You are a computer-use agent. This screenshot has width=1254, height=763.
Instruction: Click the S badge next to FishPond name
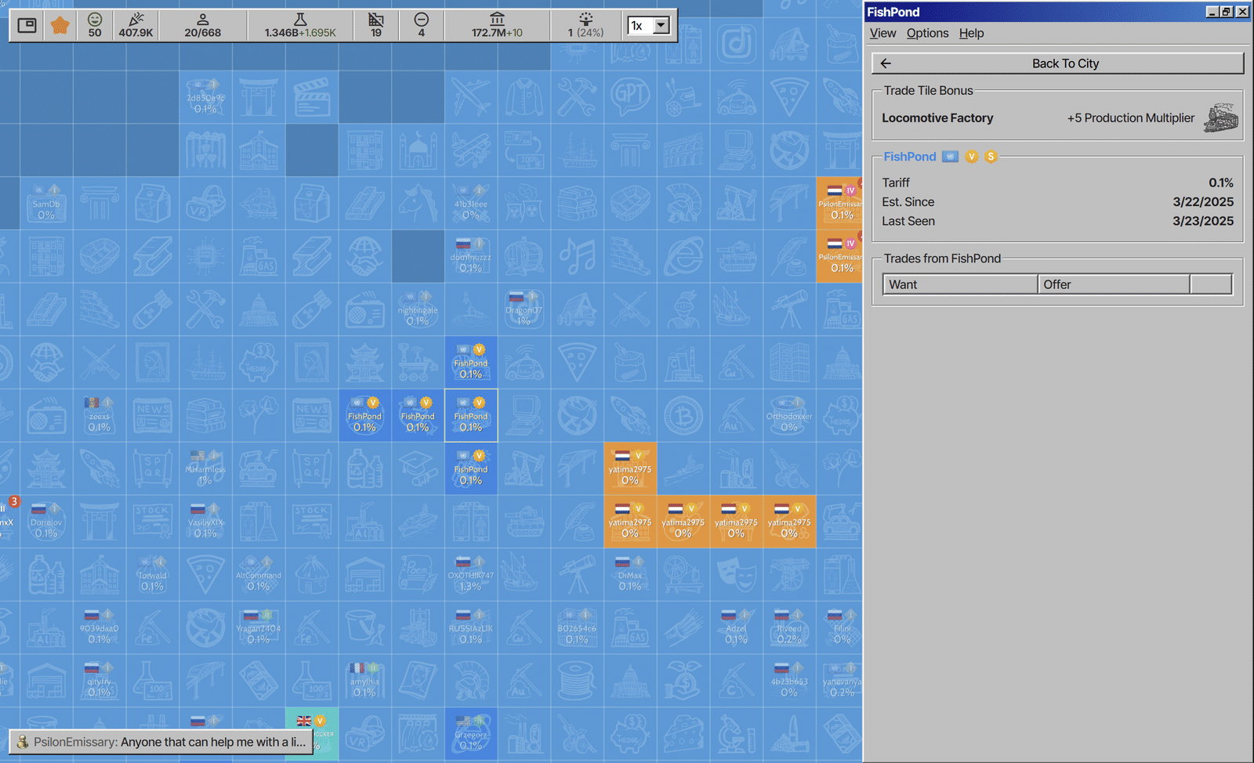[991, 157]
